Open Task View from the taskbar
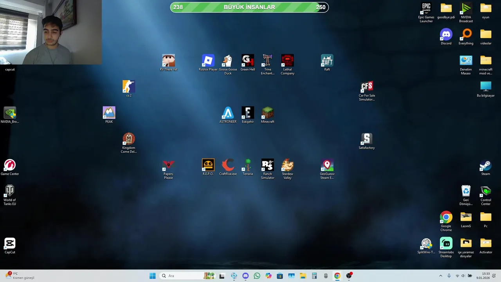The width and height of the screenshot is (501, 282). [222, 276]
